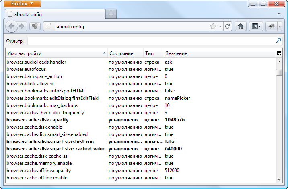The height and width of the screenshot is (189, 288).
Task: Select browser.backspace_action preference row
Action: [141, 76]
